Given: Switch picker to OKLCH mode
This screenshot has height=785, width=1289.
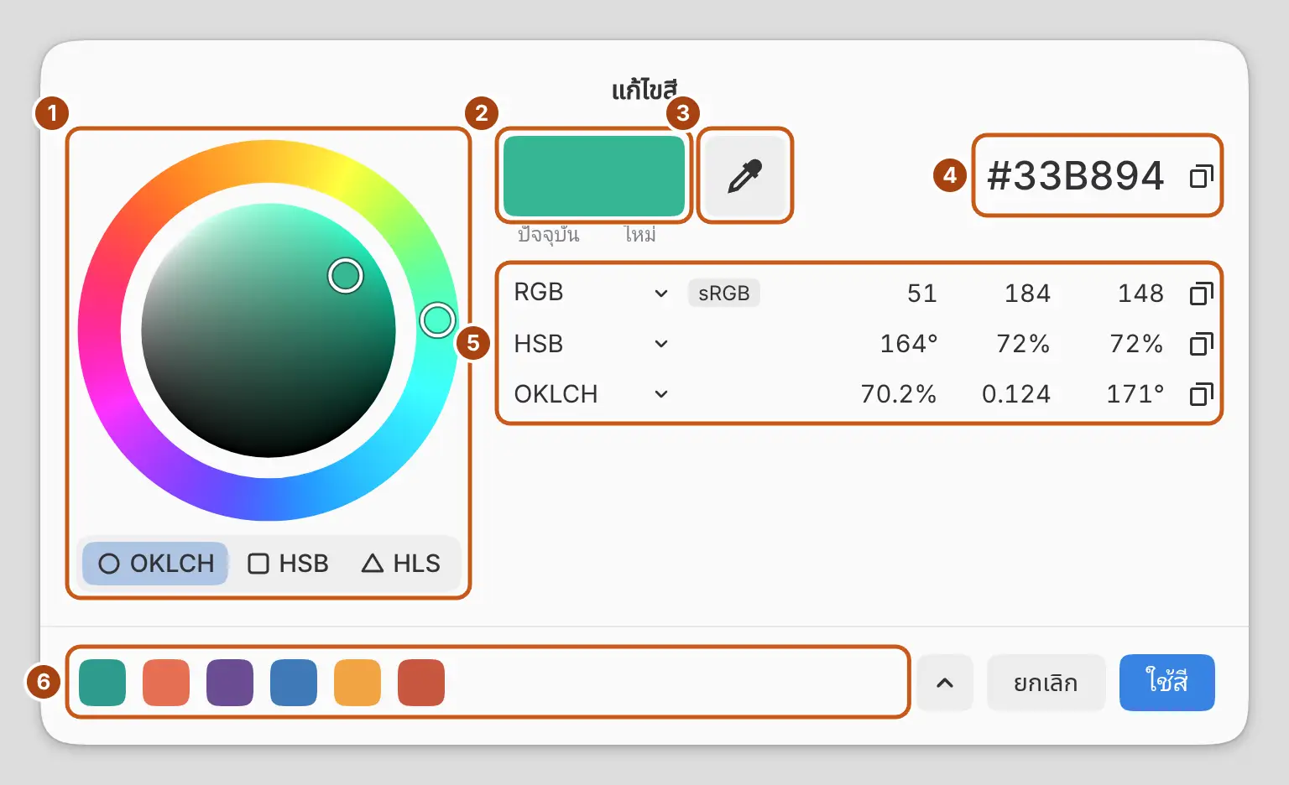Looking at the screenshot, I should click(155, 564).
